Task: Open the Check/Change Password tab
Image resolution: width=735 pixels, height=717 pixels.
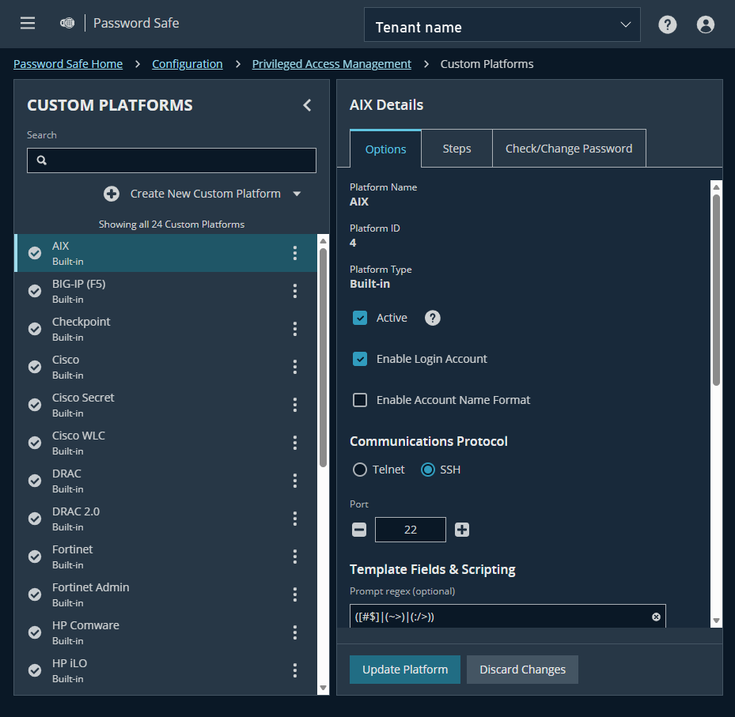Action: (568, 148)
